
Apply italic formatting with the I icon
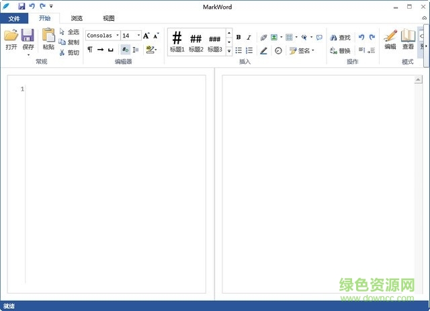249,38
